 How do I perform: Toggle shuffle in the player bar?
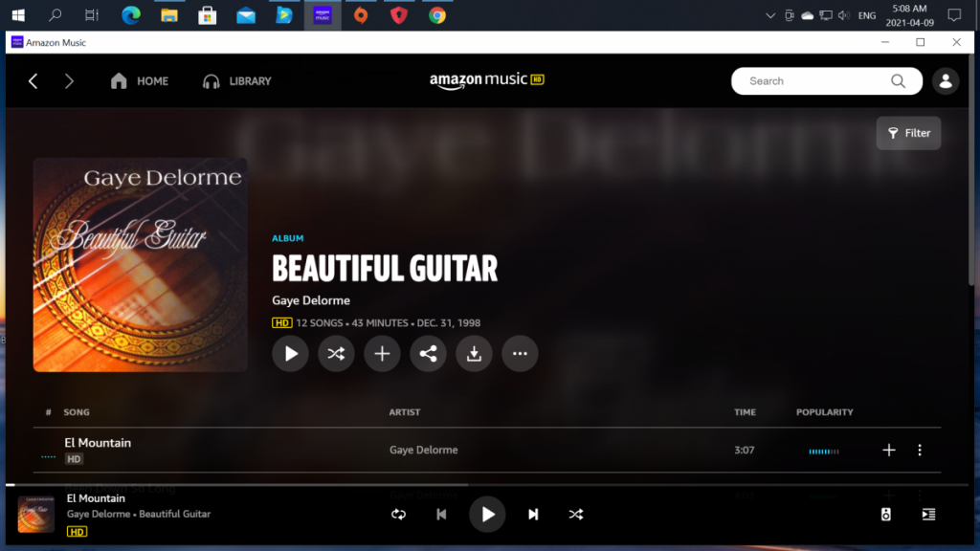coord(576,514)
